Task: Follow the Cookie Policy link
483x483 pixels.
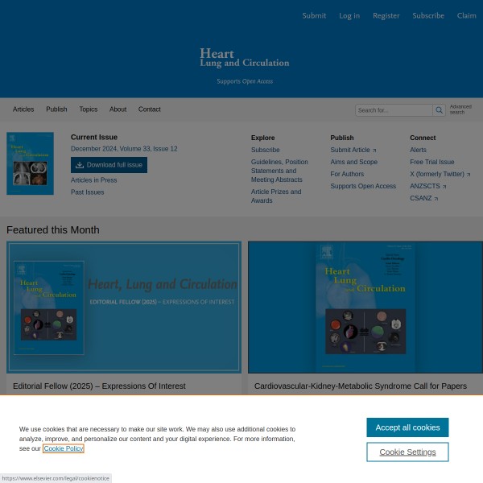Action: (64, 448)
